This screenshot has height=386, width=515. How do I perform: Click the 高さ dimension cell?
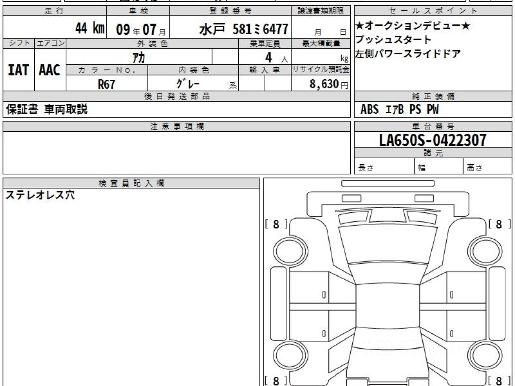tap(488, 166)
